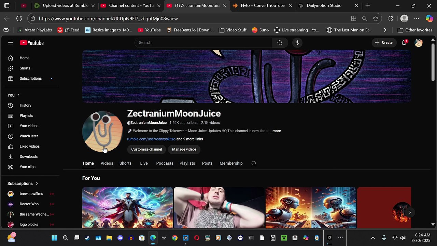This screenshot has width=437, height=246.
Task: Expand the Subscriptions section header
Action: [x=23, y=183]
